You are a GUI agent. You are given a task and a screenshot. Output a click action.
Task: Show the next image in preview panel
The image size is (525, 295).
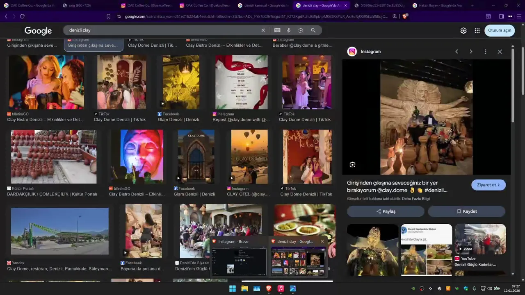(471, 52)
